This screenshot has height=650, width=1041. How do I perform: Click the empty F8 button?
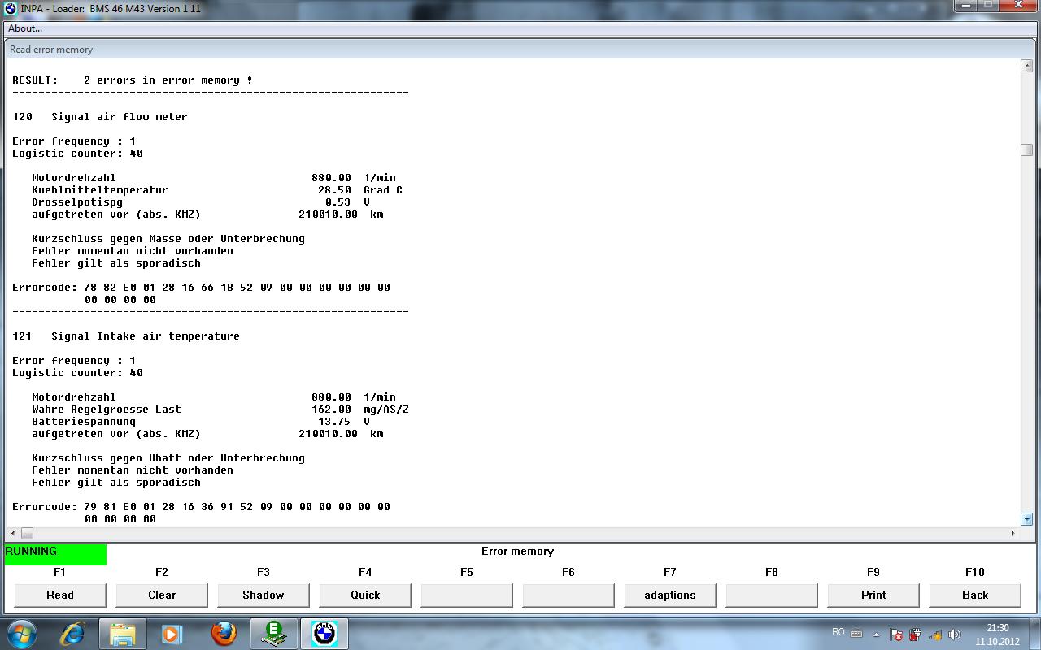pyautogui.click(x=772, y=595)
